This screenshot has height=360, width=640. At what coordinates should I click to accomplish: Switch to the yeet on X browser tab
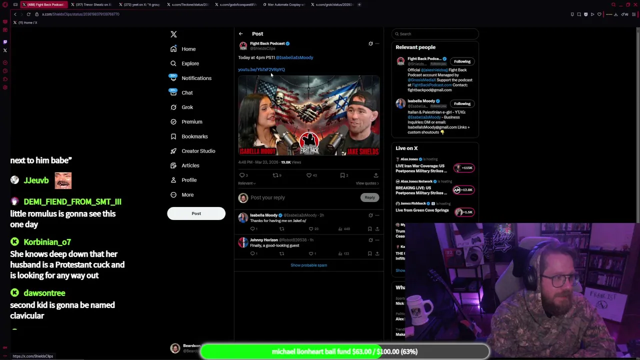coord(139,4)
